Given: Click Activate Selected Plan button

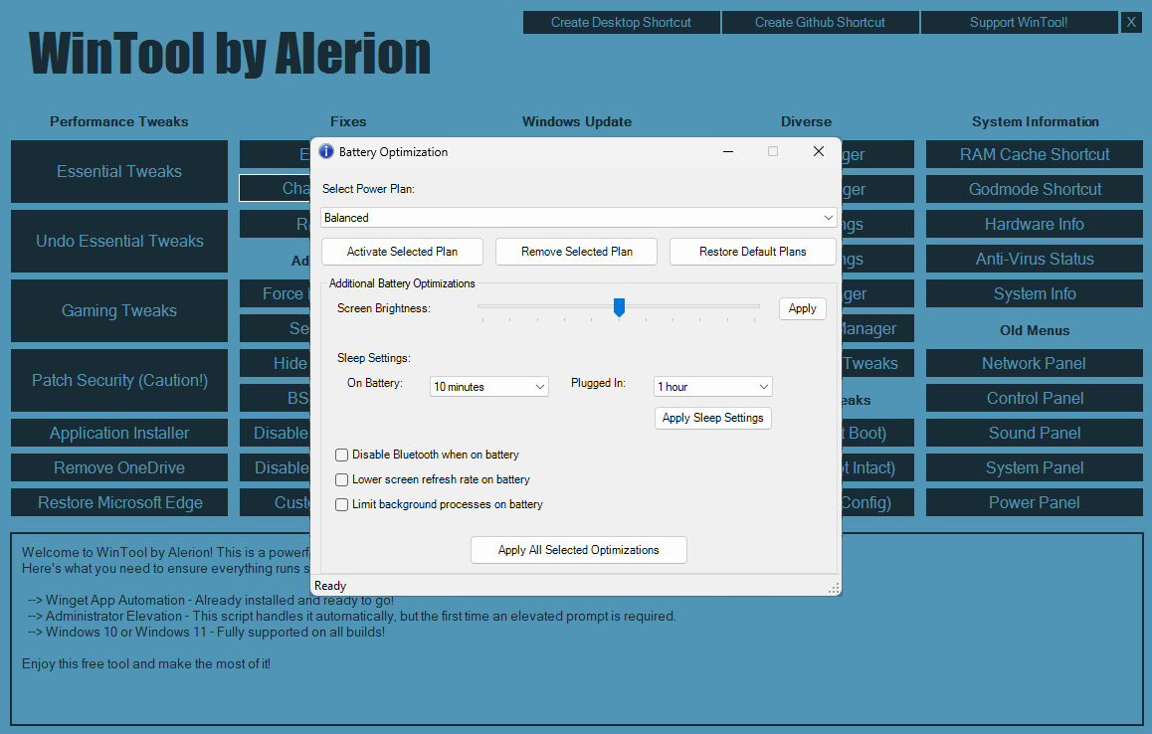Looking at the screenshot, I should [402, 252].
